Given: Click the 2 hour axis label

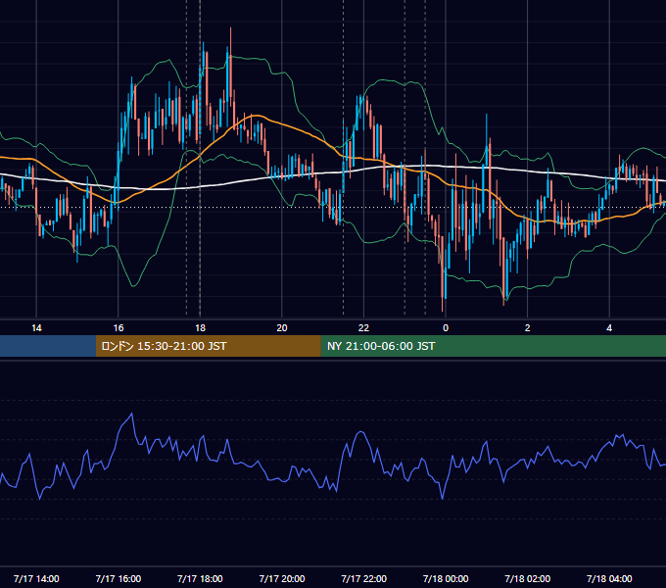Looking at the screenshot, I should [528, 328].
